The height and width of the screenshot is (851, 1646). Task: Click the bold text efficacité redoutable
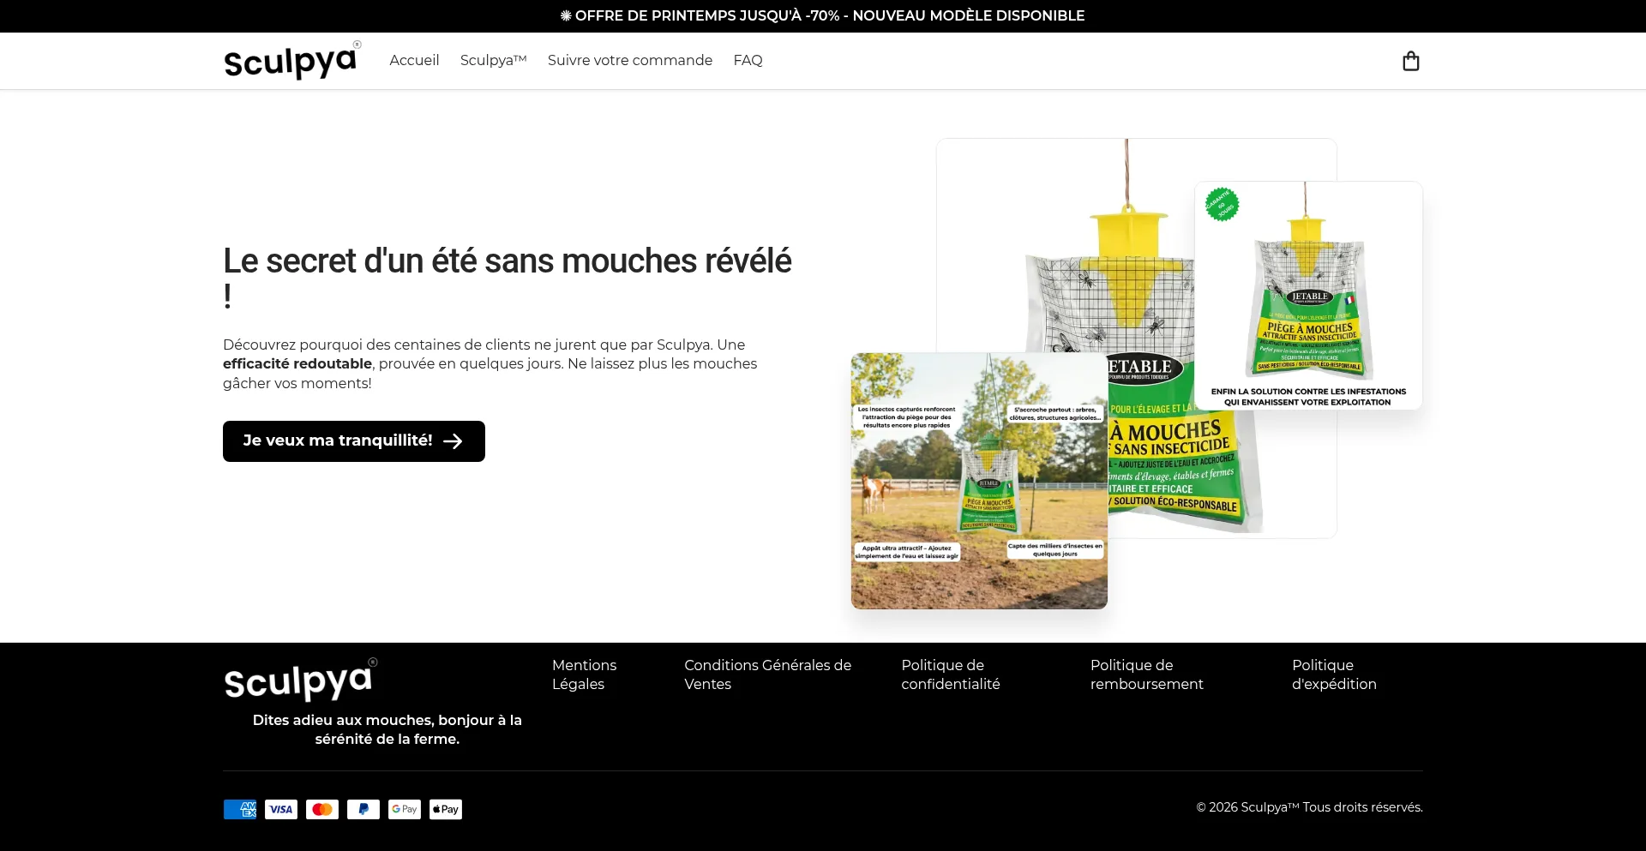pyautogui.click(x=297, y=363)
